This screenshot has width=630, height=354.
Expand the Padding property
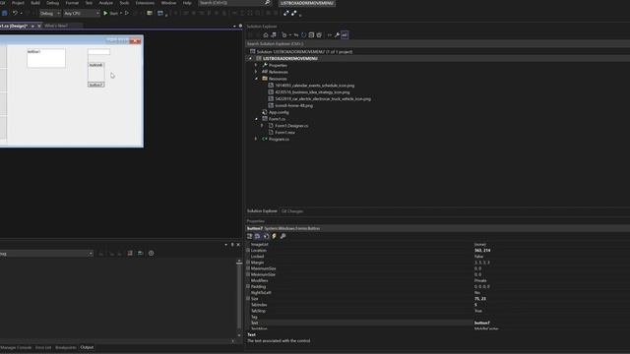coord(248,286)
